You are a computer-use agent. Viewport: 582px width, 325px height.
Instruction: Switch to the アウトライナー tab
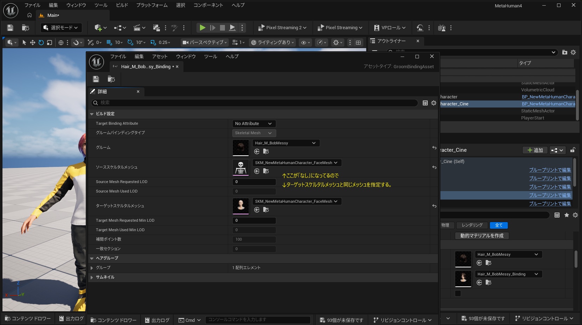pos(391,41)
